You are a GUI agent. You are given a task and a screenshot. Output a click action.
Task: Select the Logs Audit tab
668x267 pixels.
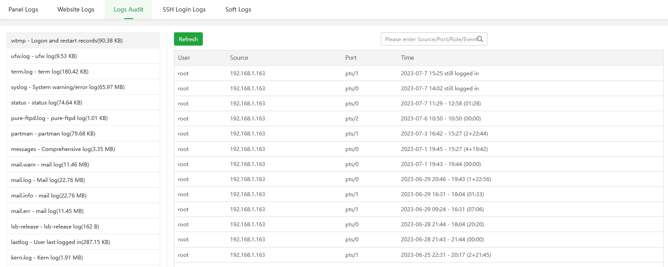point(128,9)
